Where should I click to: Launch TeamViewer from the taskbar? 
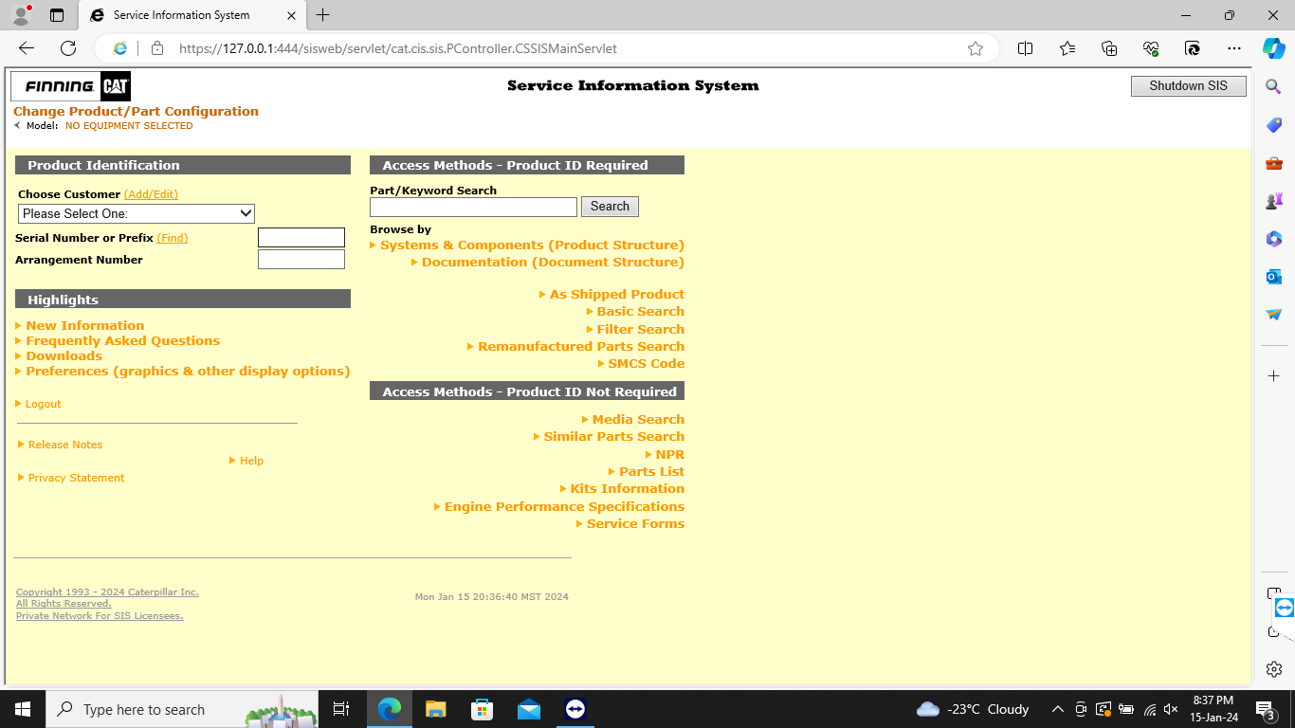(575, 709)
